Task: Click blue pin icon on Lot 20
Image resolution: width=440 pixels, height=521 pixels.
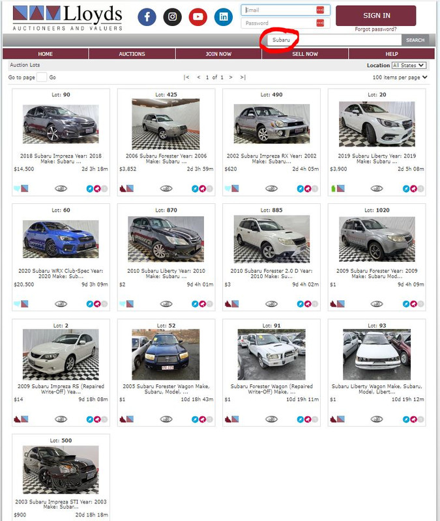Action: tap(406, 189)
